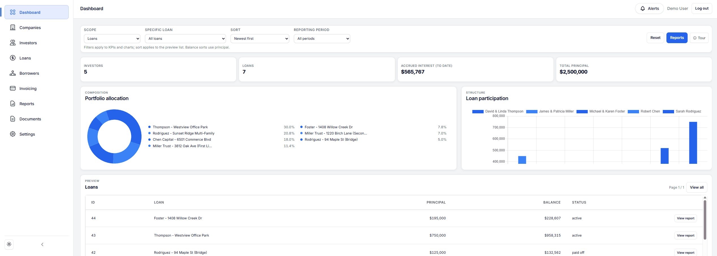Open the Scope dropdown showing Loans
This screenshot has width=717, height=256.
(x=112, y=38)
